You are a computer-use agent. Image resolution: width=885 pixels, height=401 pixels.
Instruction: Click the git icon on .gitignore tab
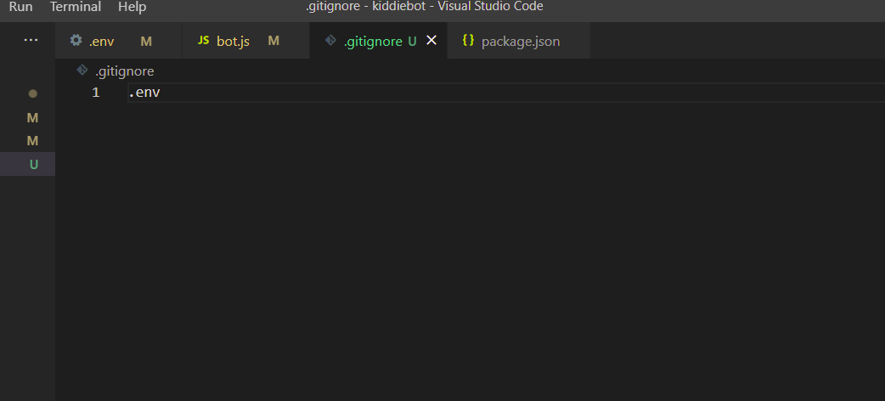[x=330, y=40]
